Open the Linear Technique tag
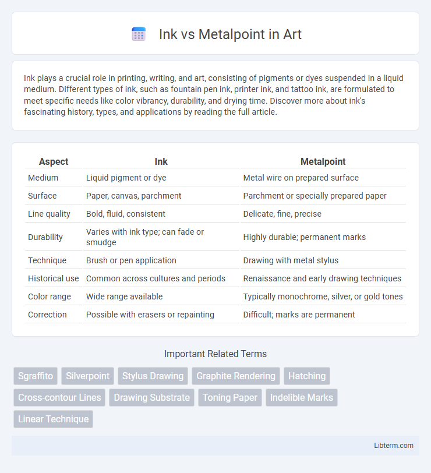Screen dimensions: 431x473 coord(54,419)
